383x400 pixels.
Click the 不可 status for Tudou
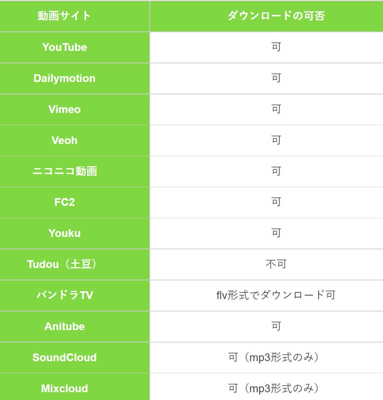pyautogui.click(x=276, y=264)
